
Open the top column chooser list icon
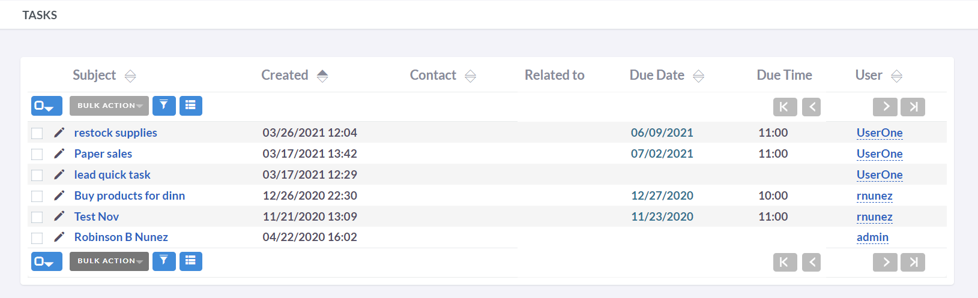(191, 106)
